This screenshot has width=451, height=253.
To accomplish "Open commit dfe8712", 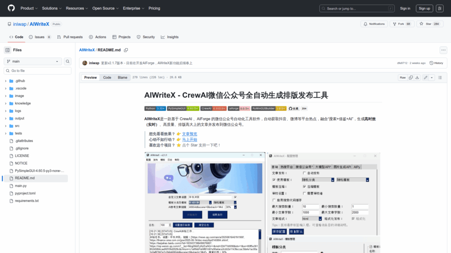I will pos(402,63).
